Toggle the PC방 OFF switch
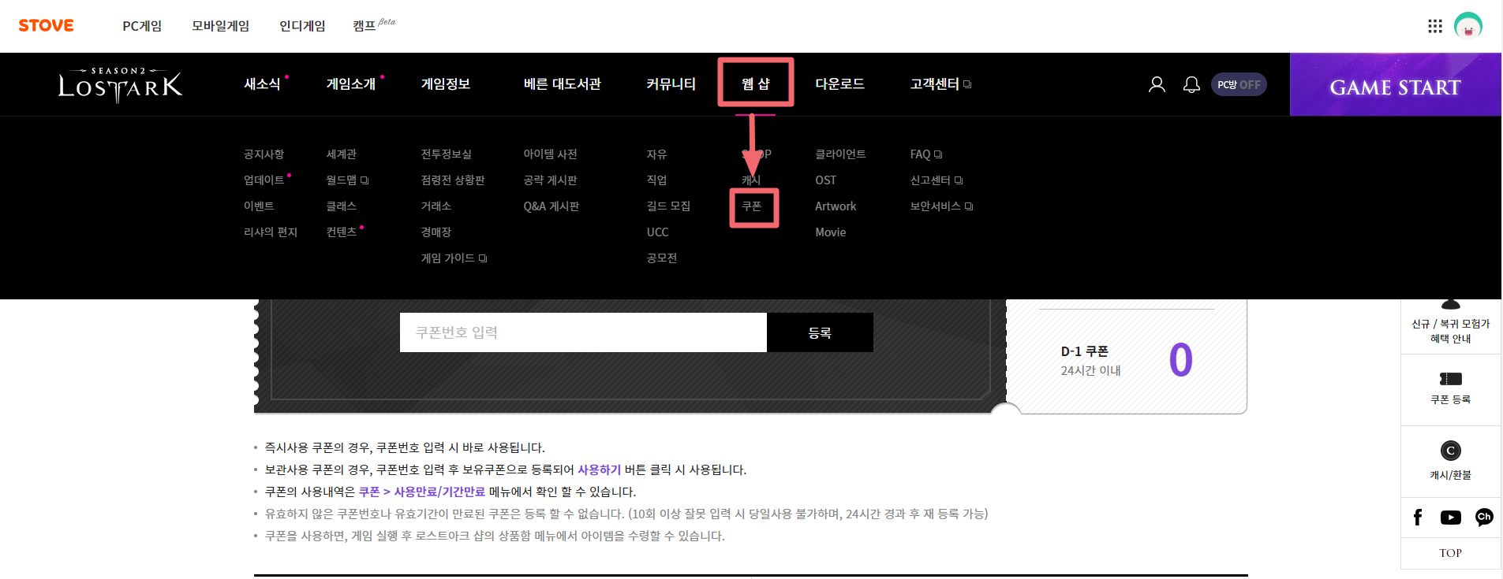 1239,84
